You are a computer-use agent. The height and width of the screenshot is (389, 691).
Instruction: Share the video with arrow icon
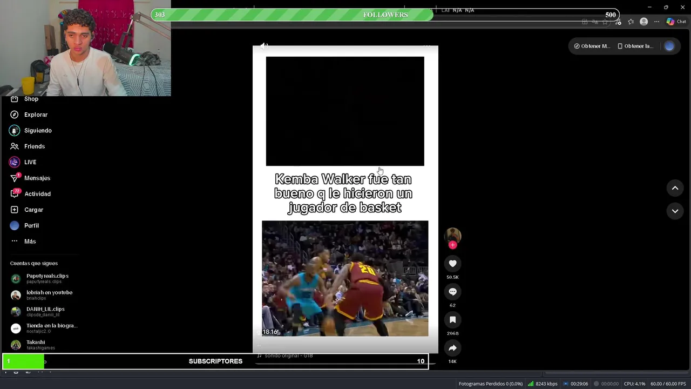point(452,348)
